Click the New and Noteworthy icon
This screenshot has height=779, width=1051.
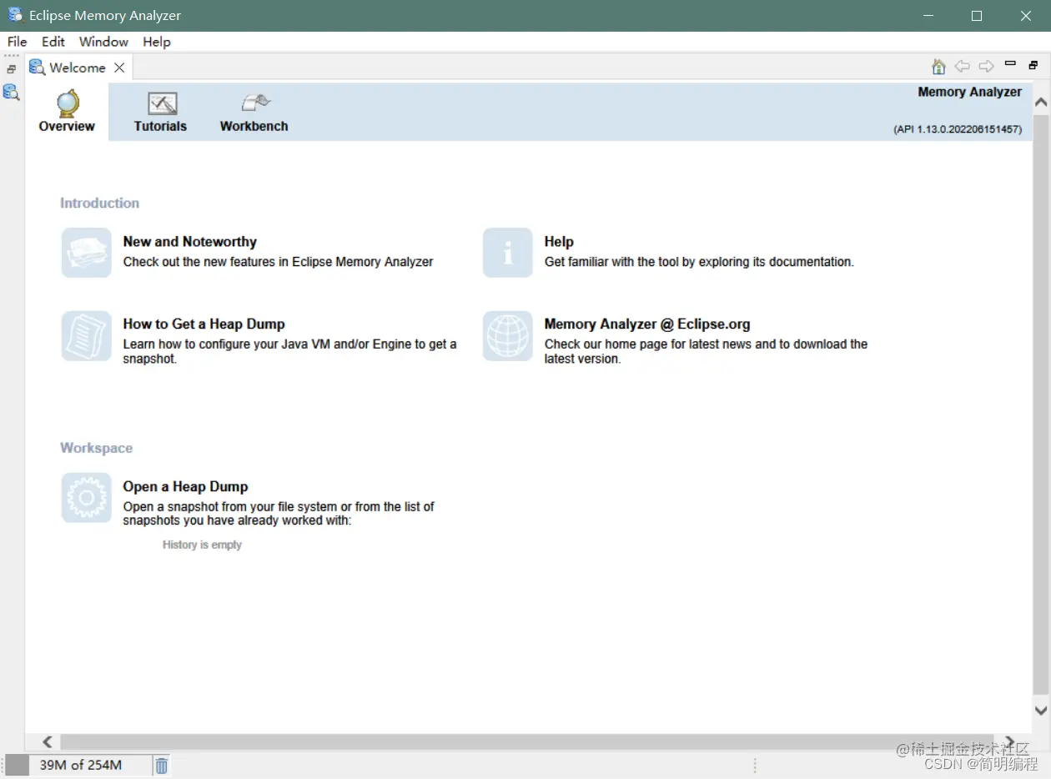pyautogui.click(x=86, y=253)
